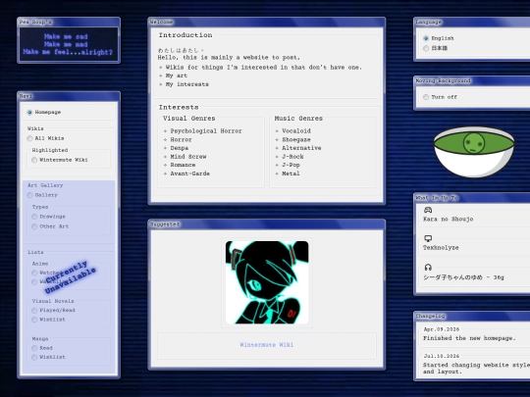
Task: Select Wishlist under Manga
Action: pos(34,357)
